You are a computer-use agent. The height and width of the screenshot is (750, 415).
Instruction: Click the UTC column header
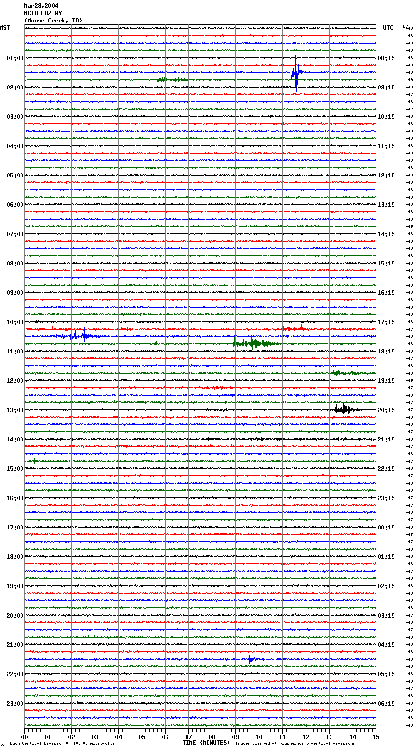[388, 28]
